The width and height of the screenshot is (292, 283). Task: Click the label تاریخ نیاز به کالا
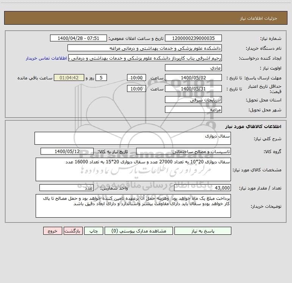(x=113, y=152)
